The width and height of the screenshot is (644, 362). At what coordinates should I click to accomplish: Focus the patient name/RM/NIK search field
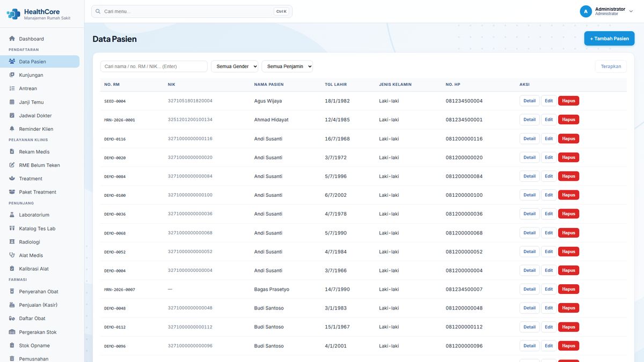(x=154, y=67)
